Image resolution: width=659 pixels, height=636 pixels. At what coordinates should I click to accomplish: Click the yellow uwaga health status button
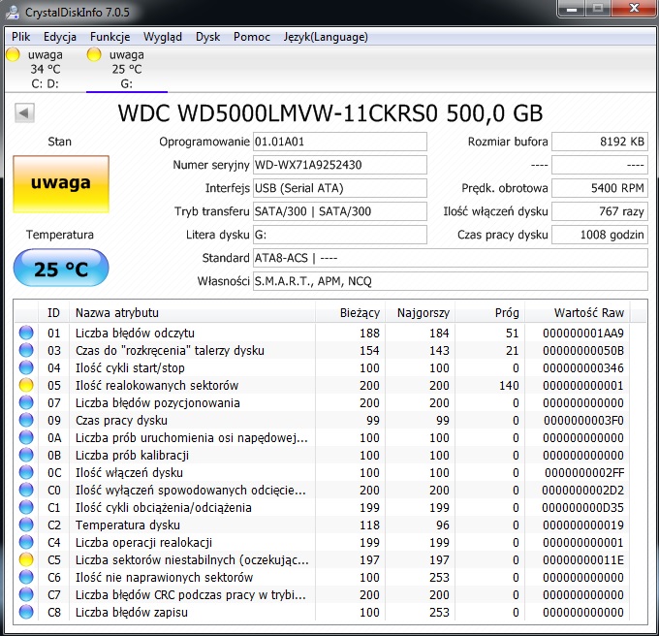coord(61,183)
